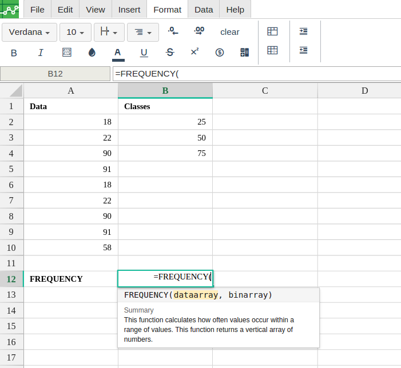Open the Insert menu tab

(x=129, y=10)
